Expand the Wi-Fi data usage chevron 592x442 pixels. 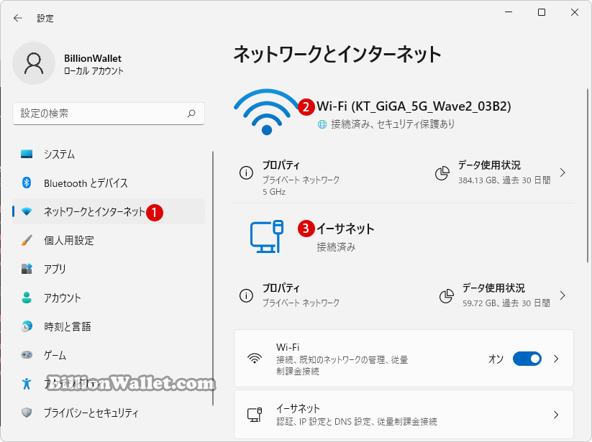click(563, 172)
